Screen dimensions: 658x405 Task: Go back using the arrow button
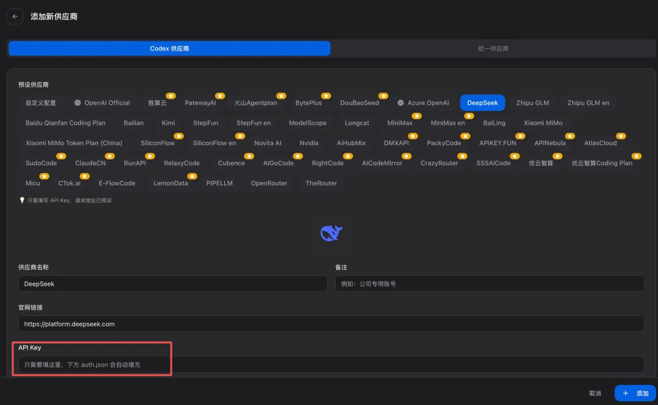point(15,16)
